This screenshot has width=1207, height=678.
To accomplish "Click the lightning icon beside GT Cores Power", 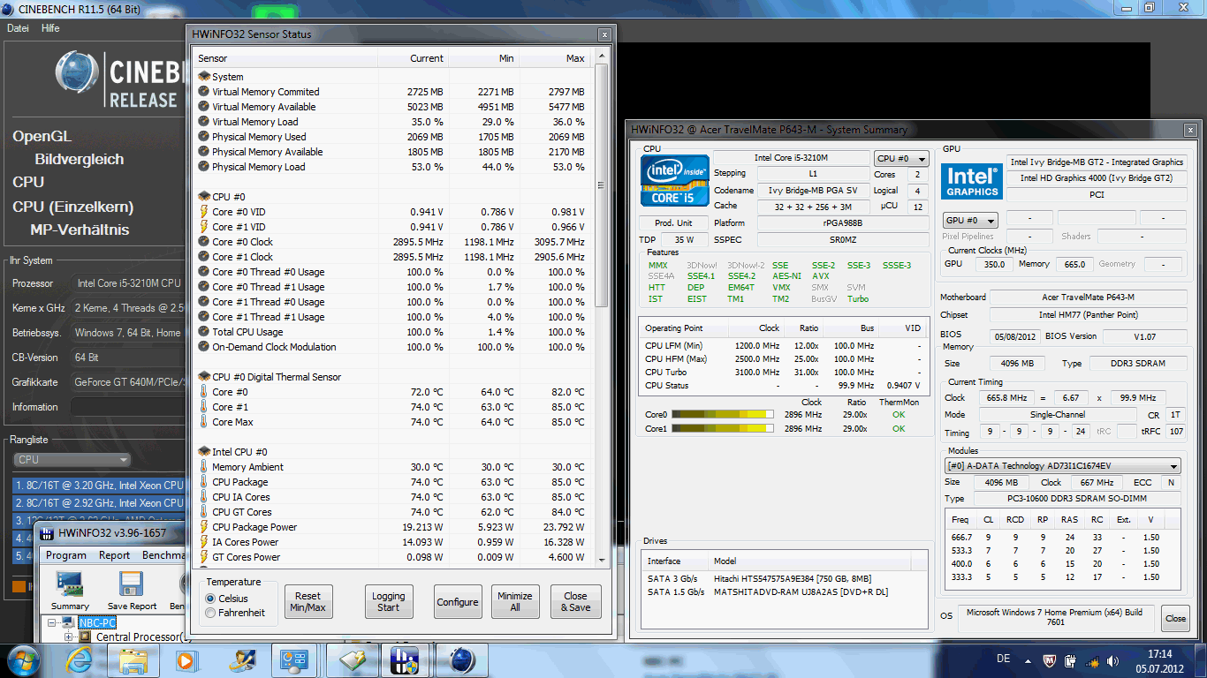I will click(x=204, y=557).
